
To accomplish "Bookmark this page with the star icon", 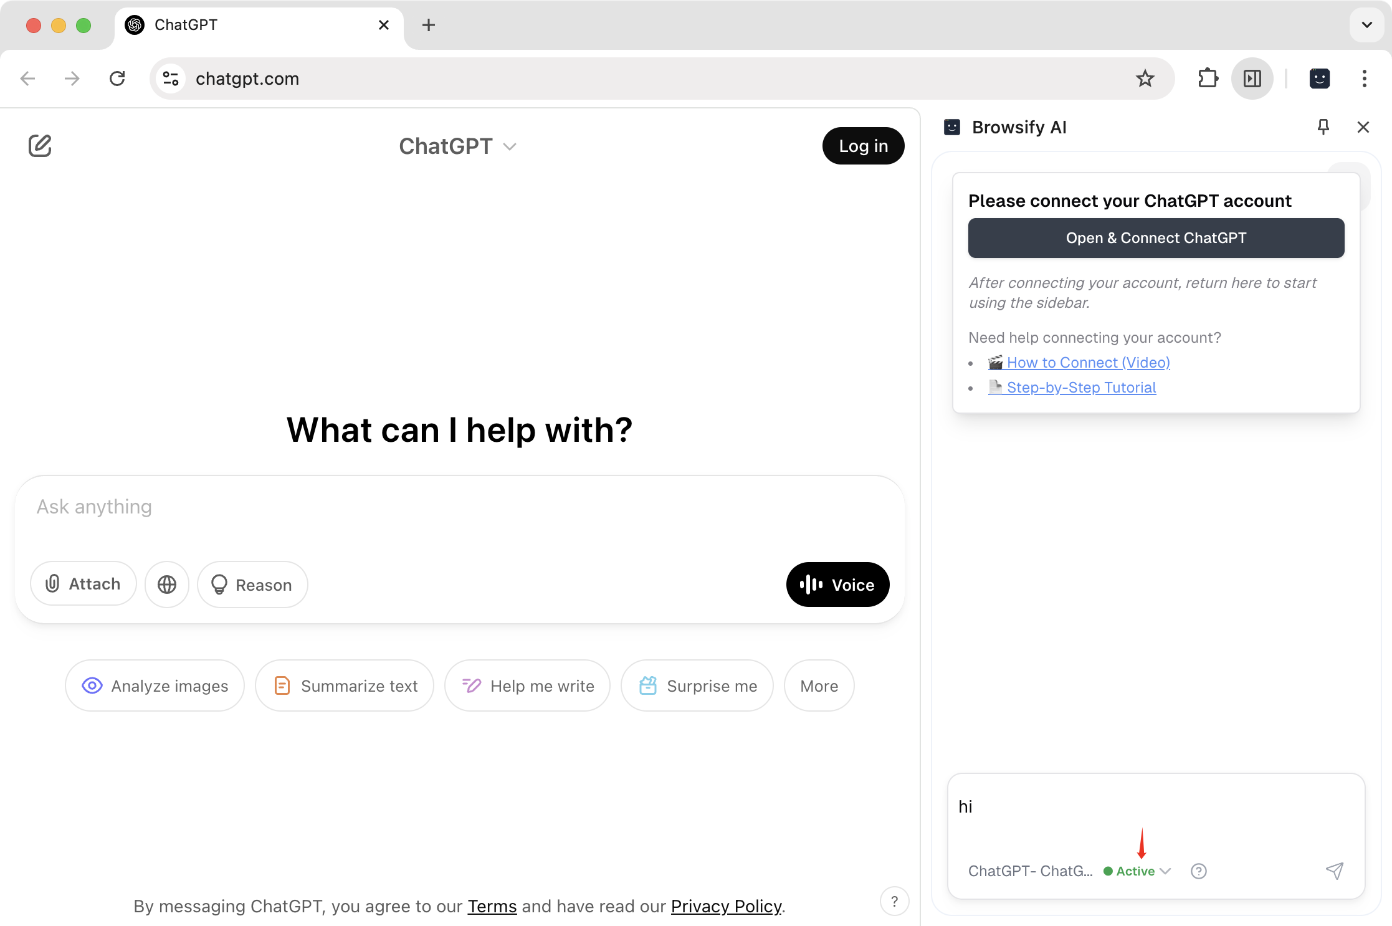I will click(1145, 79).
